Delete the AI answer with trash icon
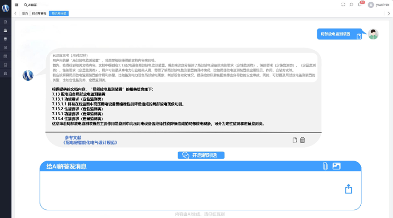Screen dimensions: 393x218 (303, 140)
